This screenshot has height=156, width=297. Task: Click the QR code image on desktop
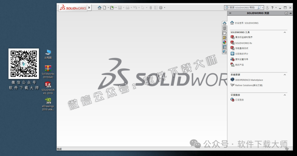click(x=24, y=64)
